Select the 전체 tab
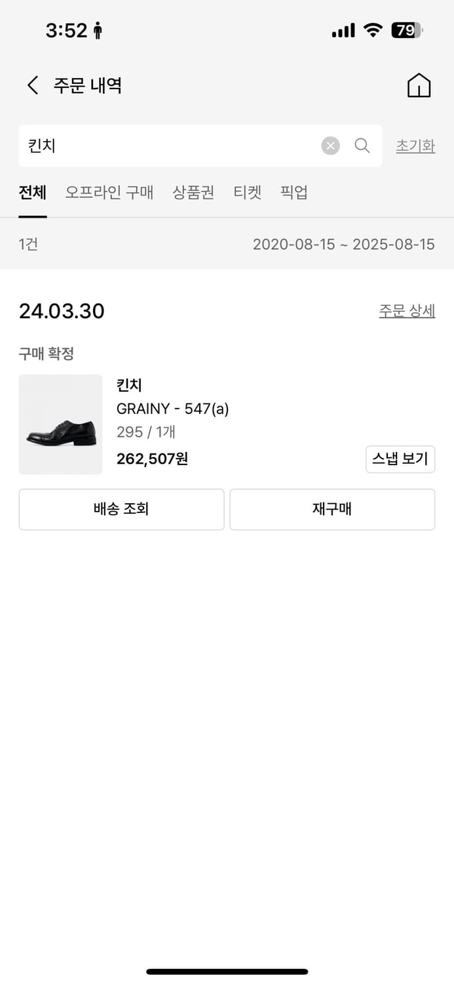Viewport: 454px width, 984px height. pyautogui.click(x=33, y=192)
